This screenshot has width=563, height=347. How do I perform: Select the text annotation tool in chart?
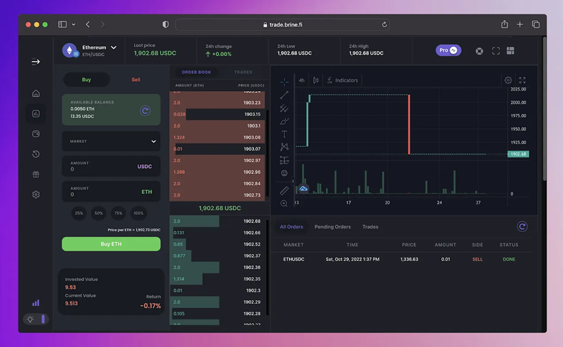(x=284, y=134)
